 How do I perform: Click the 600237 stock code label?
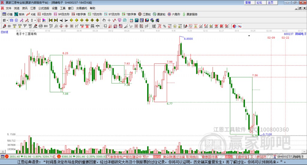(289, 34)
